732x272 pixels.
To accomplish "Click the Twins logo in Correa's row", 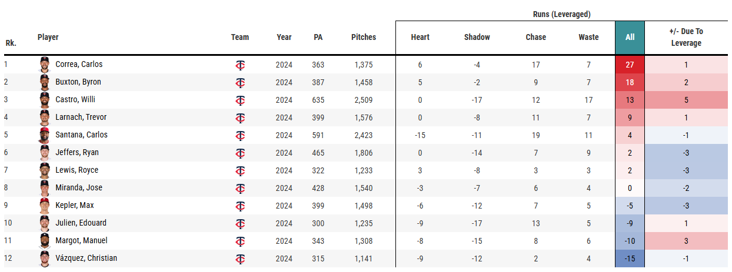I will (240, 65).
